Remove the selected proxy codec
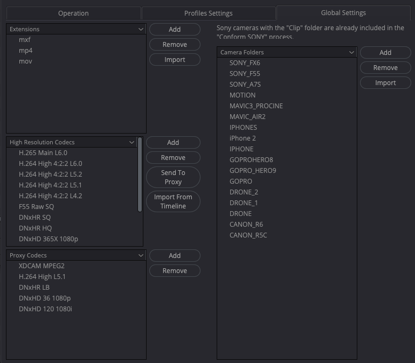 click(175, 271)
